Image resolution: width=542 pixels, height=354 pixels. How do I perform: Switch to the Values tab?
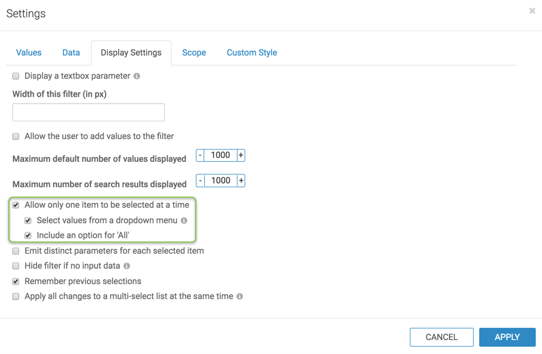click(29, 53)
